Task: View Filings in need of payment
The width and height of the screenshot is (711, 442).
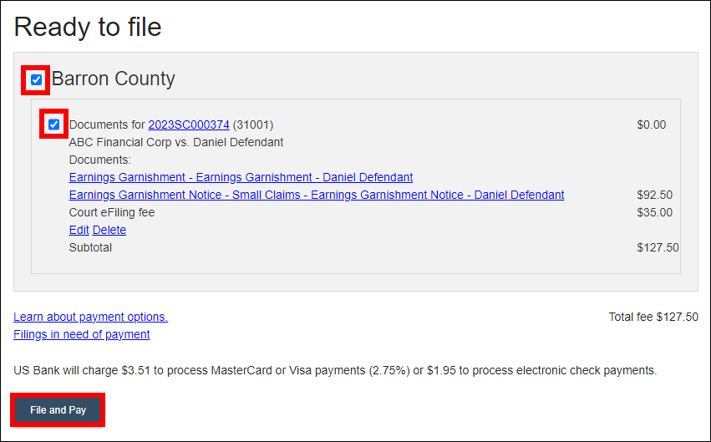Action: 82,334
